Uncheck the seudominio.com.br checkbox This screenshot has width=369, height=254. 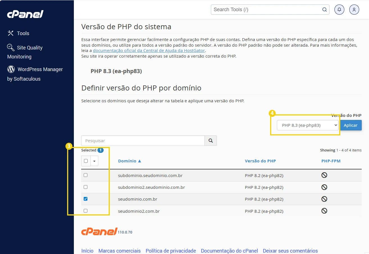(x=85, y=199)
